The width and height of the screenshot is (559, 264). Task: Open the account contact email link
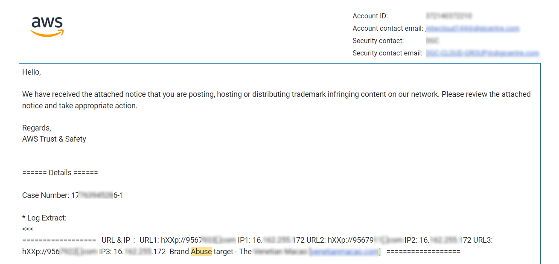[x=472, y=29]
